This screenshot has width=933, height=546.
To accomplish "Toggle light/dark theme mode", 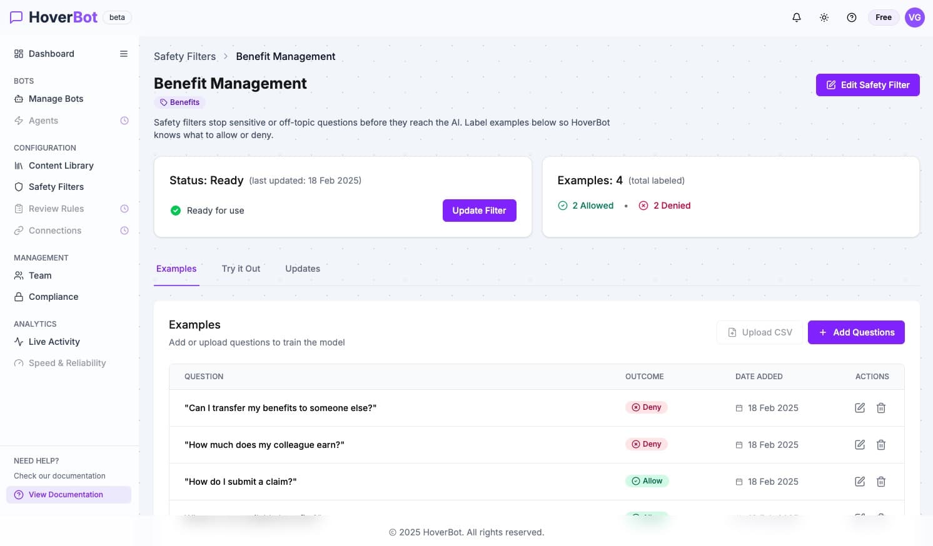I will [x=824, y=17].
